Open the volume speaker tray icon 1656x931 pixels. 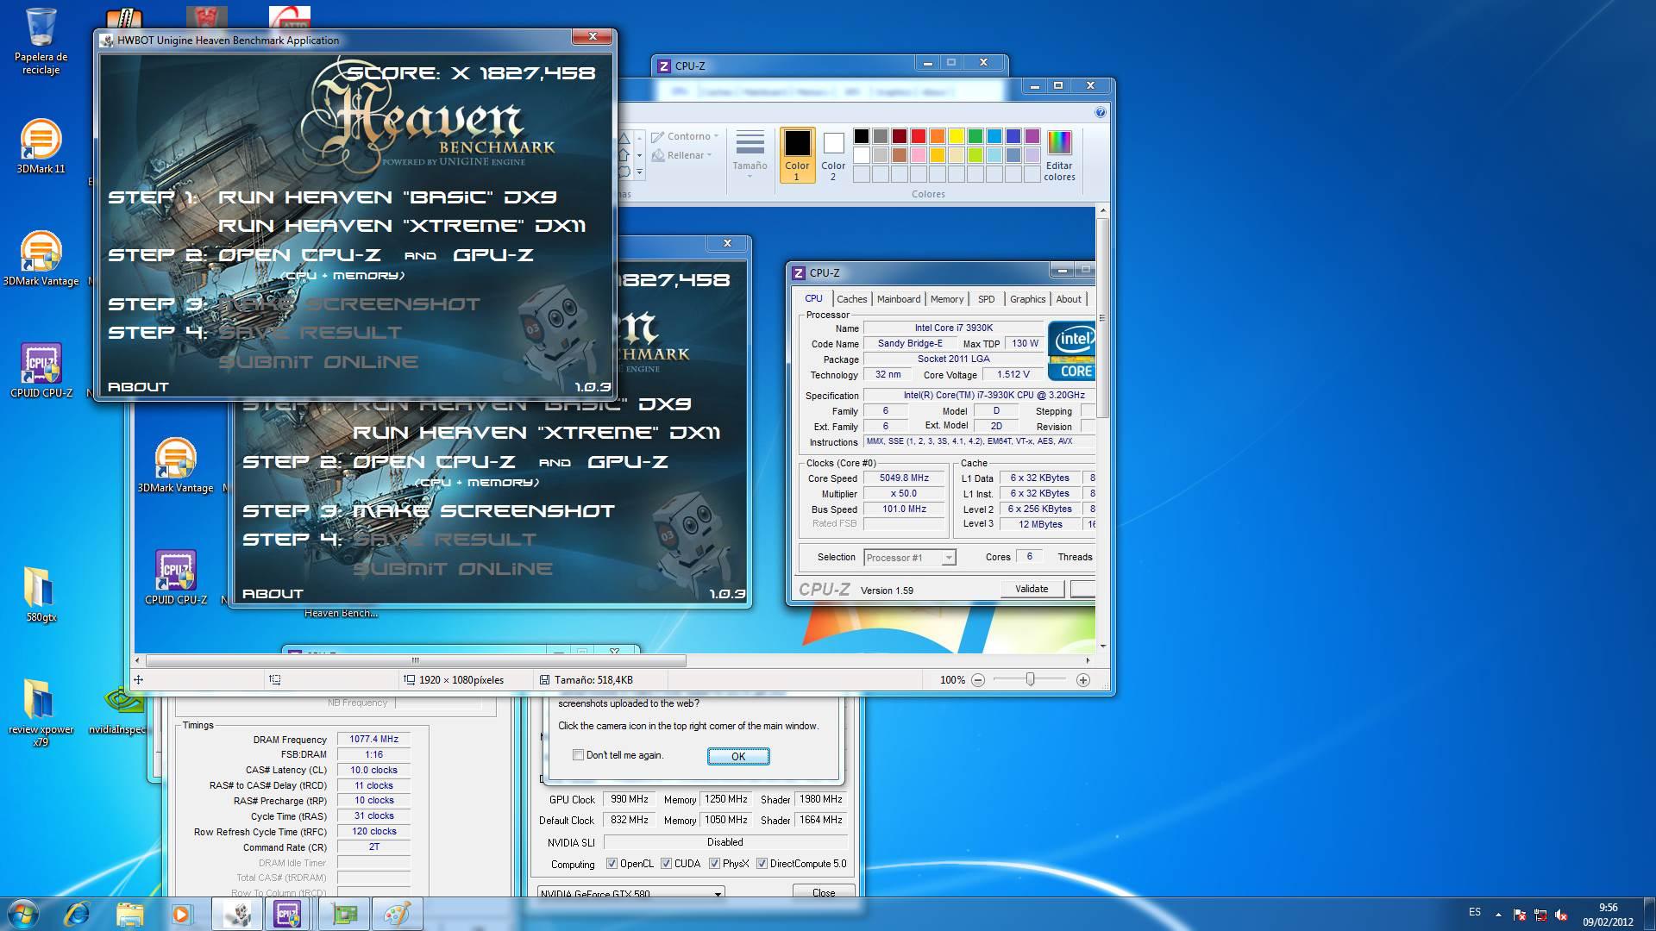pos(1561,915)
